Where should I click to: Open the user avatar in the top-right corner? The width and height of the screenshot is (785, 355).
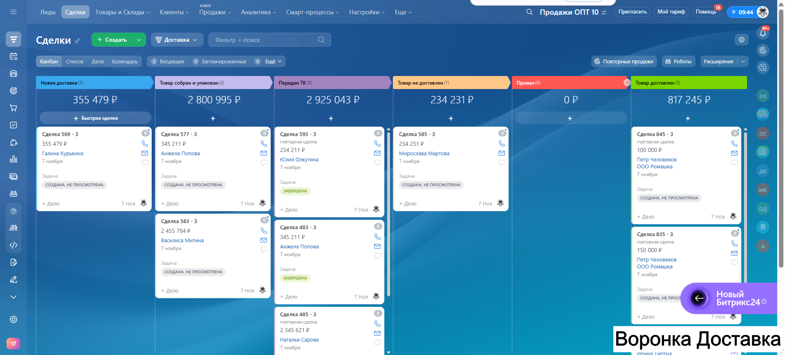763,12
